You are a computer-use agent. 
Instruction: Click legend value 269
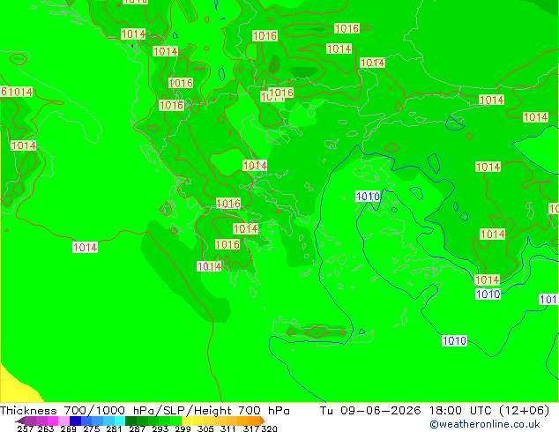69,428
